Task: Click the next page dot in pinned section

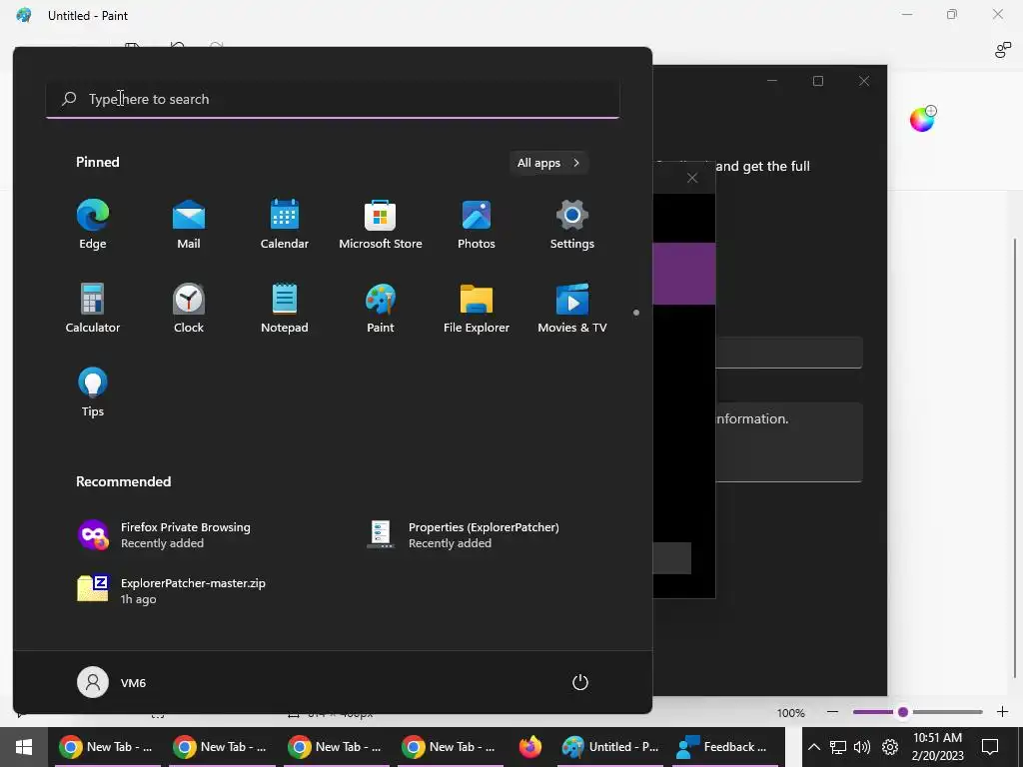Action: click(636, 313)
